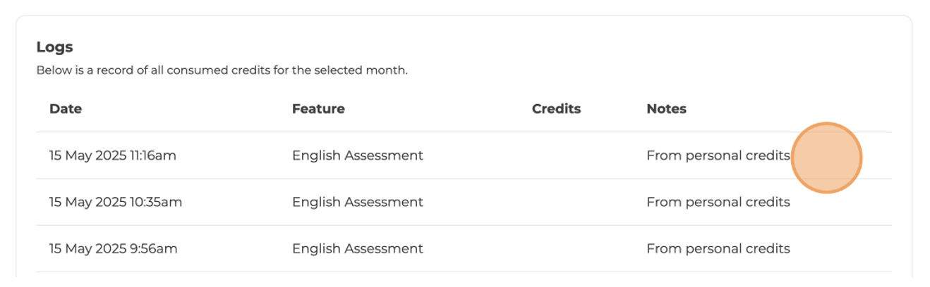Click the 9:56am row's personal credits note

pyautogui.click(x=718, y=248)
